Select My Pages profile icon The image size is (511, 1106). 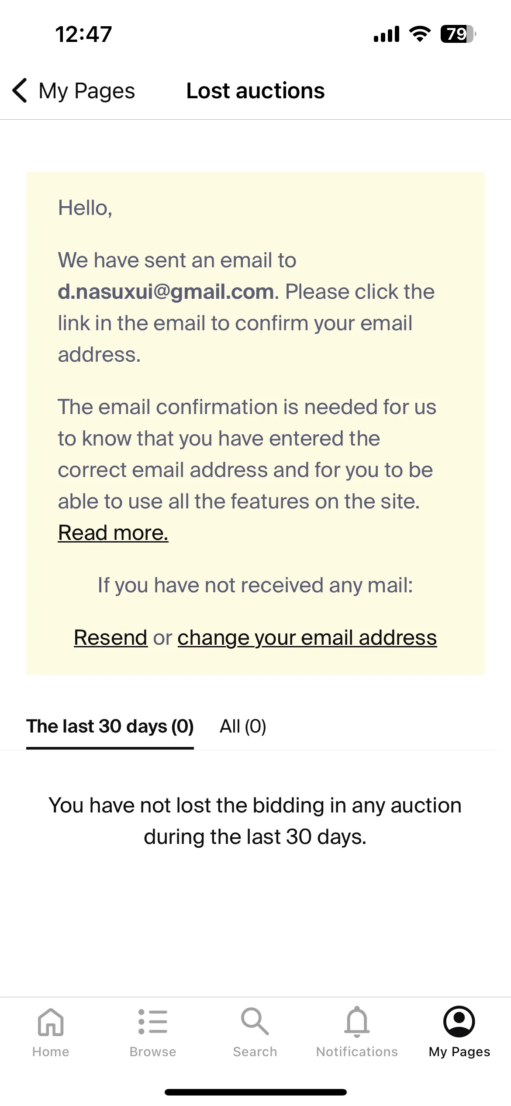459,1022
